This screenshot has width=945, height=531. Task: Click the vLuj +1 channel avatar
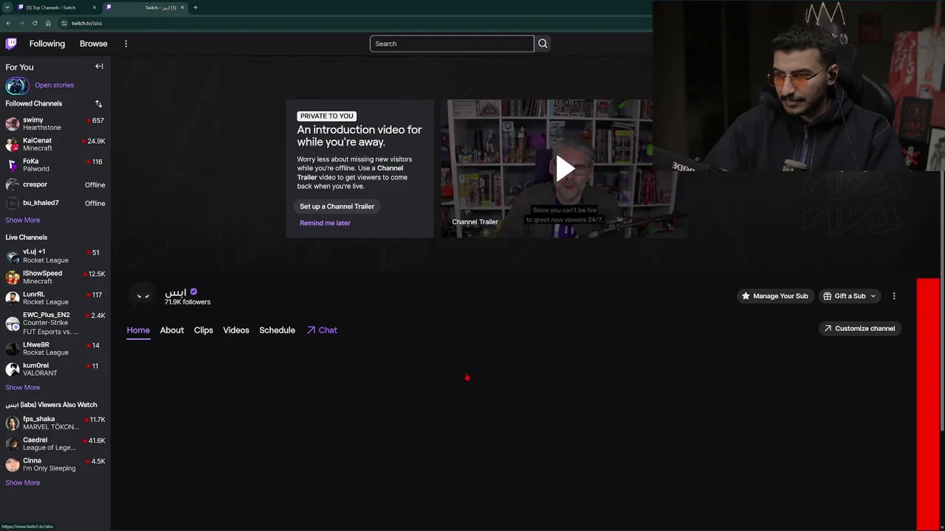point(13,256)
